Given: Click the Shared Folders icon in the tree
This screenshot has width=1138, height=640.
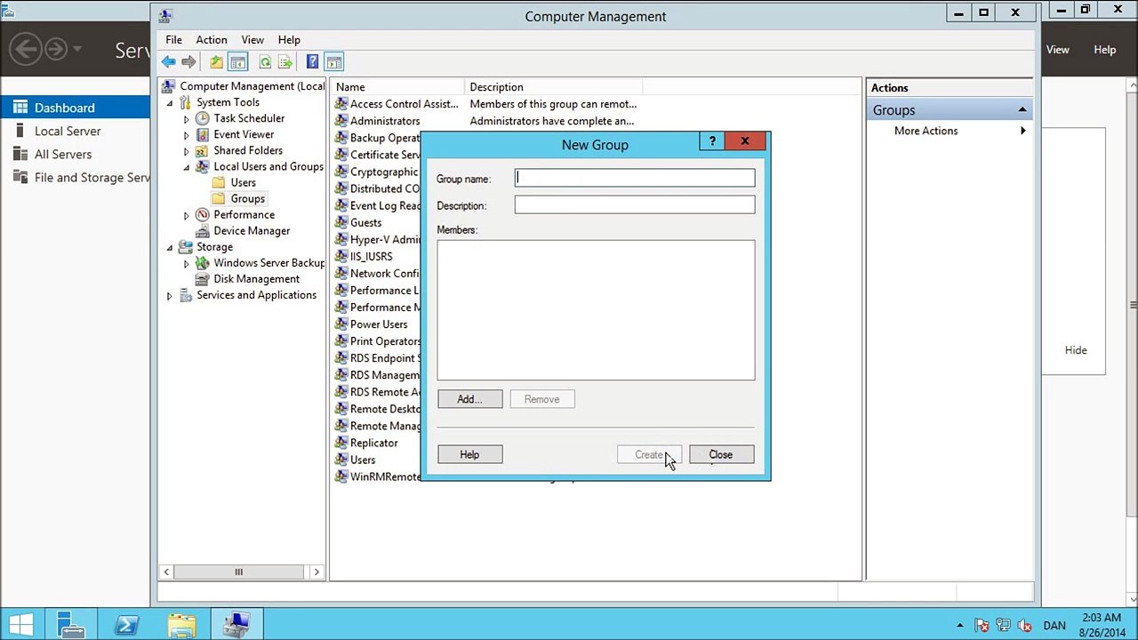Looking at the screenshot, I should coord(203,150).
